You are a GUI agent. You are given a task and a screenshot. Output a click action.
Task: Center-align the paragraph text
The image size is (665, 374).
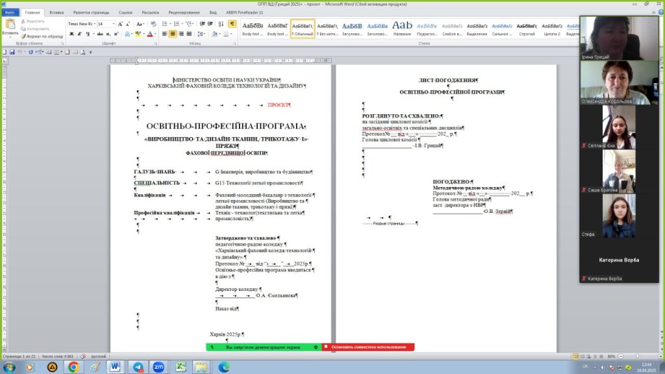click(173, 34)
